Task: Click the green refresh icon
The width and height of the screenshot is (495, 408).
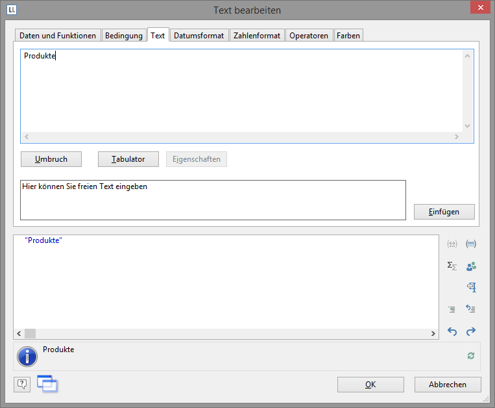Action: [x=471, y=356]
